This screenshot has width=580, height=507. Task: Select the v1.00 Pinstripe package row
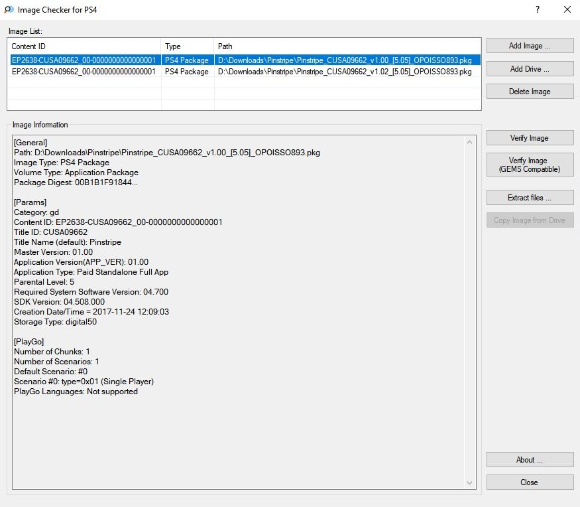click(244, 60)
